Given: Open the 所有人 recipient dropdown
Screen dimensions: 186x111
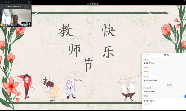Looking at the screenshot, I should 152,101.
